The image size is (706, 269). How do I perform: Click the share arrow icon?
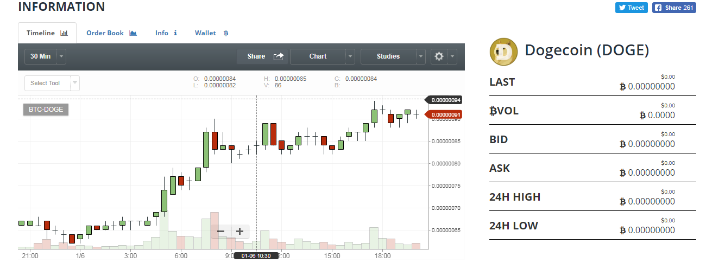(x=279, y=56)
